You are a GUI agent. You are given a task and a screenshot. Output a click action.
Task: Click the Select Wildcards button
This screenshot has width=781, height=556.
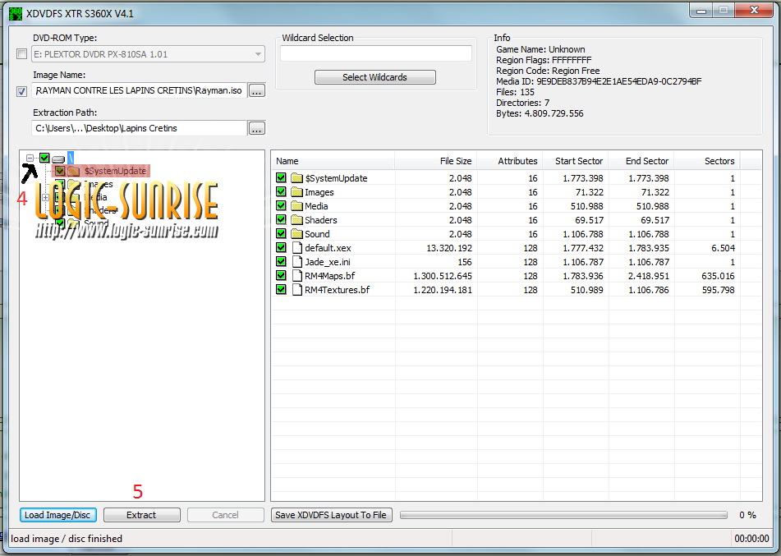(375, 77)
